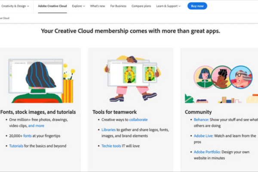Click the "Tools for teamwork" heading

(x=114, y=112)
